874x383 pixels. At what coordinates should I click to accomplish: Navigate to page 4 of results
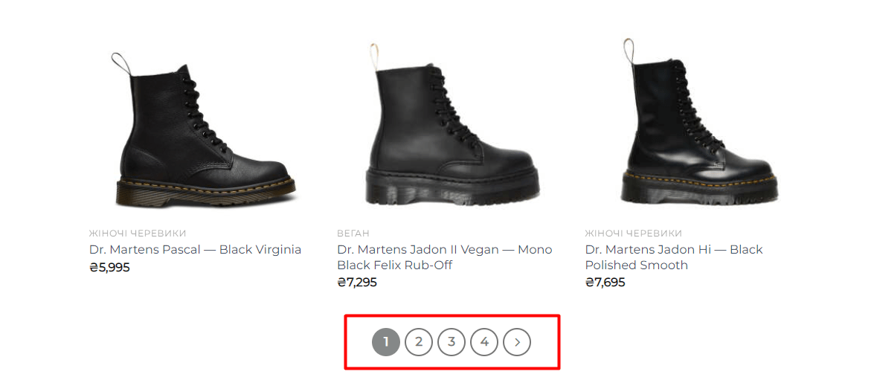click(x=484, y=342)
